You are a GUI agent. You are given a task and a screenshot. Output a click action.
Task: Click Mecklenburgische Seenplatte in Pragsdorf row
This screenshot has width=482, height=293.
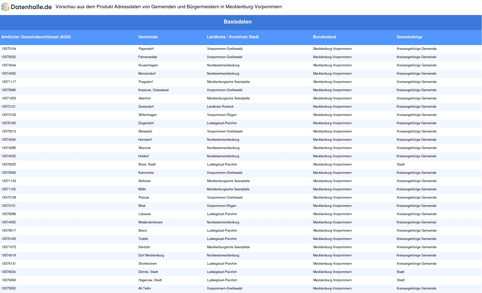228,82
